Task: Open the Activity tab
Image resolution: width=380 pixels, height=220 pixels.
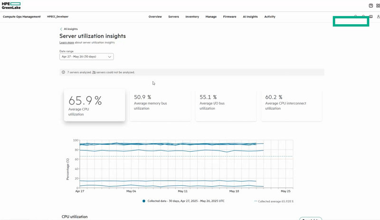Action: click(270, 17)
